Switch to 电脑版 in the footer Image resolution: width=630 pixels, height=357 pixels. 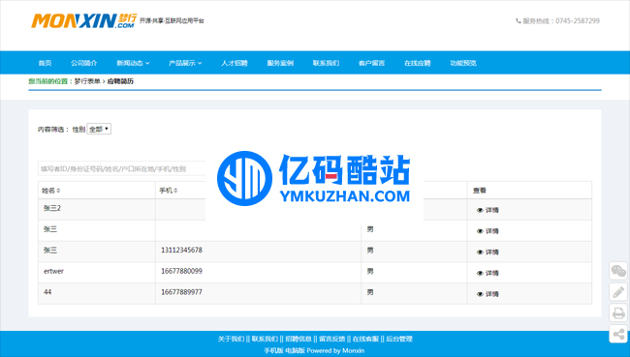[296, 350]
